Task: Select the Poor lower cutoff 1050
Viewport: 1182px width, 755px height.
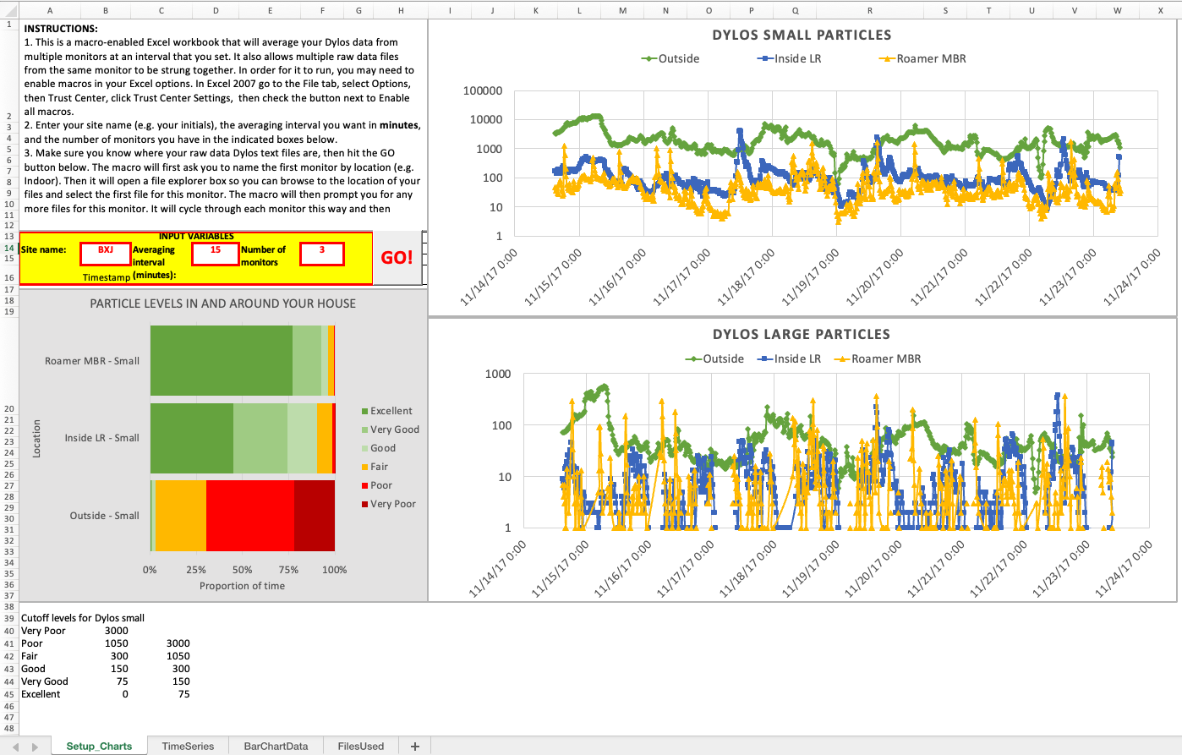Action: pyautogui.click(x=117, y=643)
